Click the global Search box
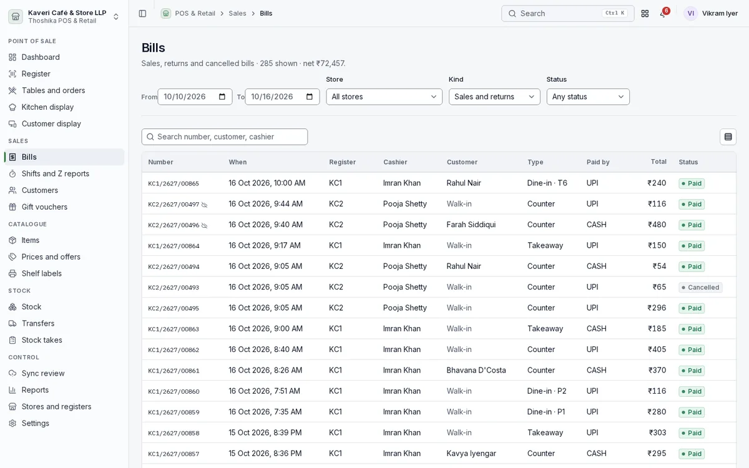The image size is (749, 468). [567, 13]
